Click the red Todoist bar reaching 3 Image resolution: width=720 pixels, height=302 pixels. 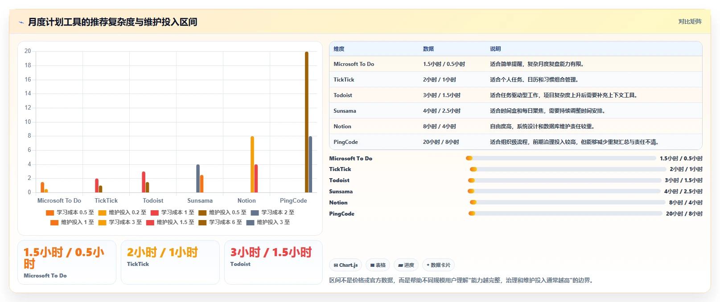(144, 182)
